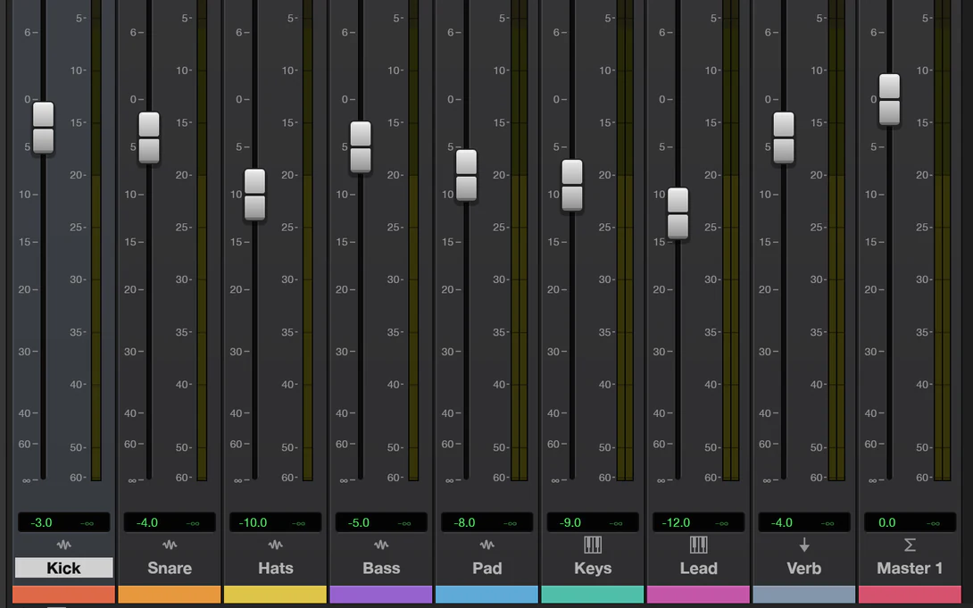The image size is (973, 608).
Task: Select the Lead channel name label
Action: pos(699,568)
